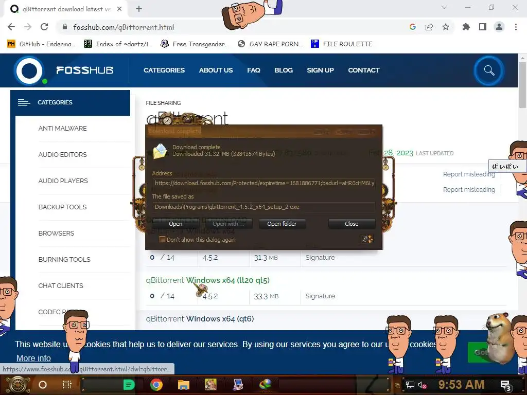
Task: Open the CONTACT nav item
Action: [x=364, y=70]
